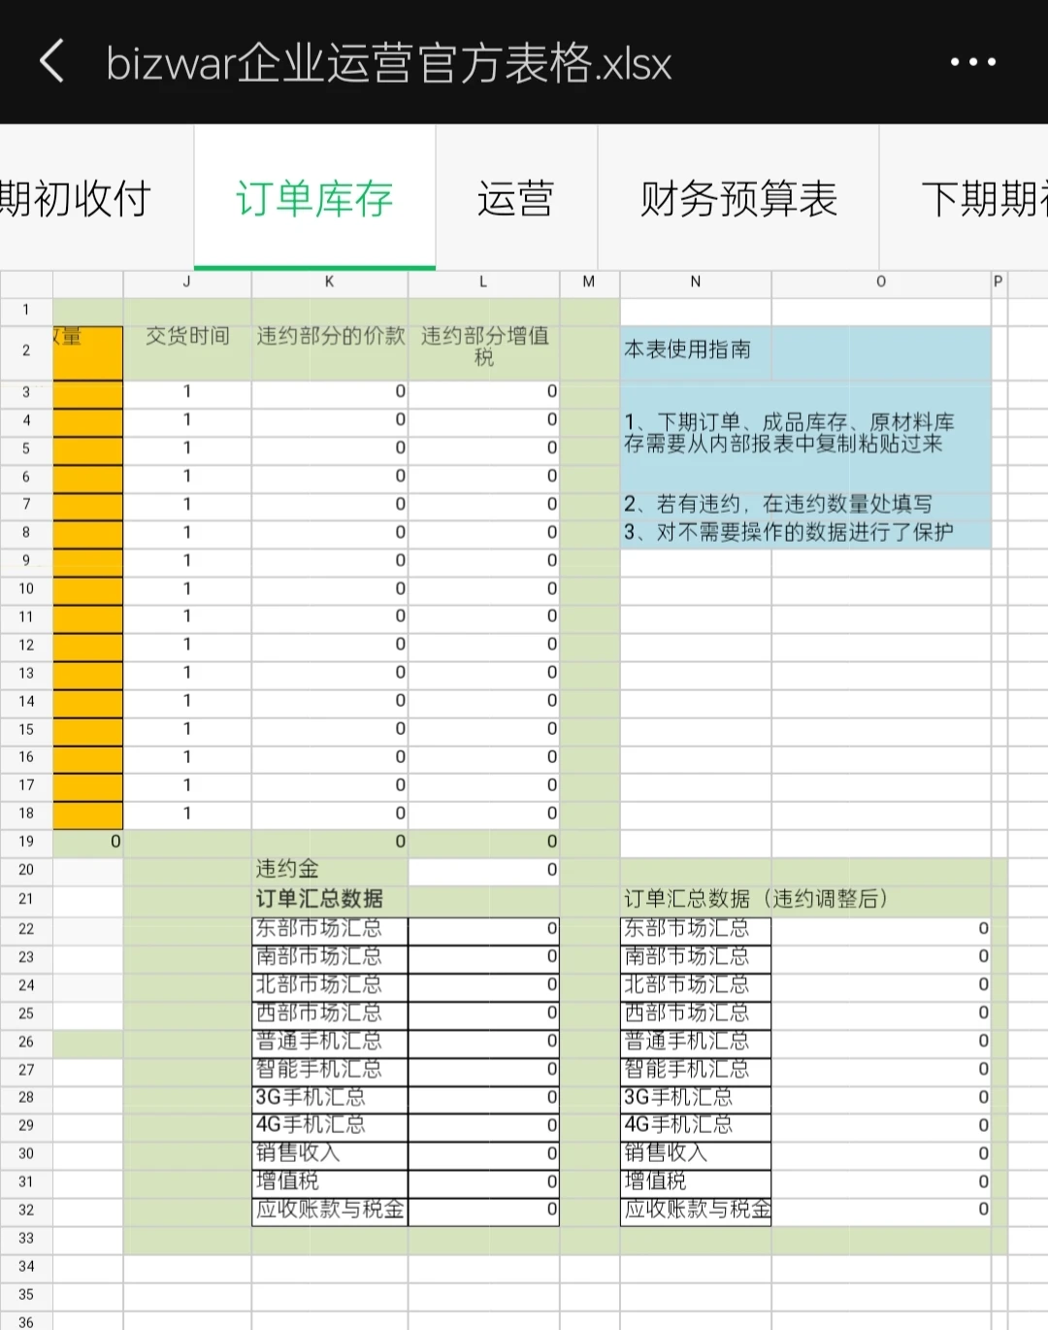The height and width of the screenshot is (1330, 1048).
Task: Click 北部市场汇总 in column K
Action: pyautogui.click(x=330, y=985)
